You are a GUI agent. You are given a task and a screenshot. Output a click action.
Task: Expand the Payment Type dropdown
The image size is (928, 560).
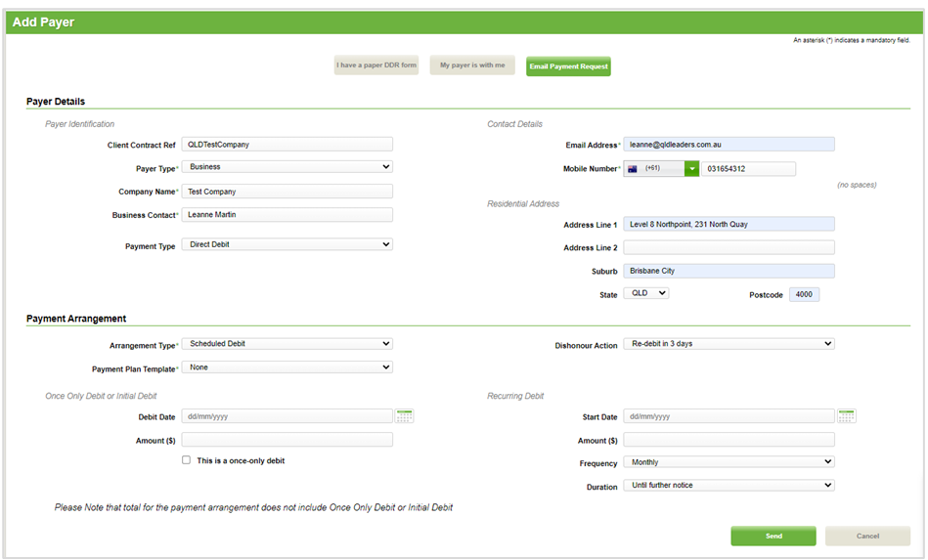click(287, 244)
